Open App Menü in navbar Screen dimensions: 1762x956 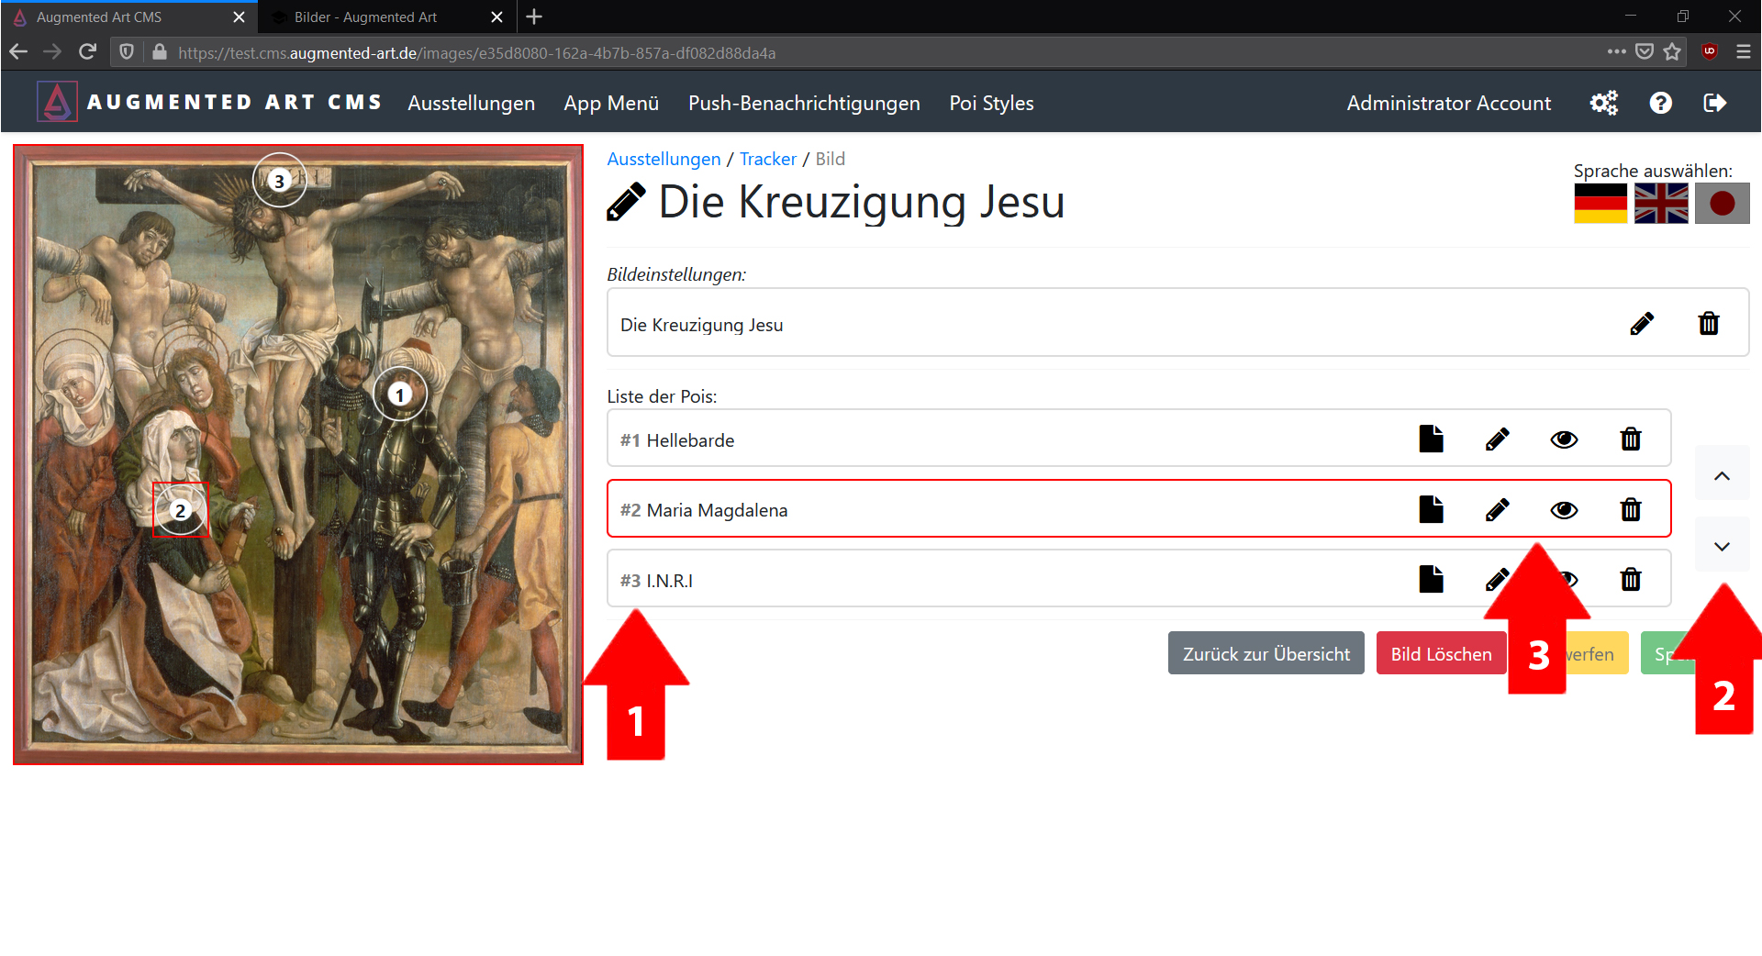[x=611, y=103]
